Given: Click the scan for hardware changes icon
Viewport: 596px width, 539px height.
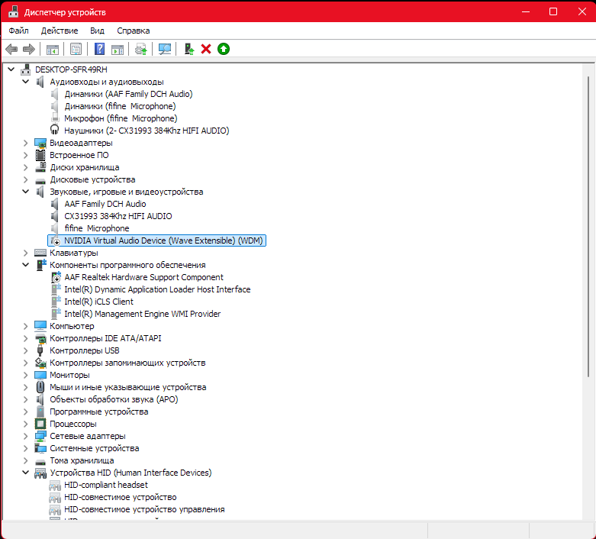Looking at the screenshot, I should [164, 49].
